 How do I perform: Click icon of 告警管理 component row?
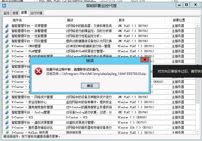click(7, 31)
